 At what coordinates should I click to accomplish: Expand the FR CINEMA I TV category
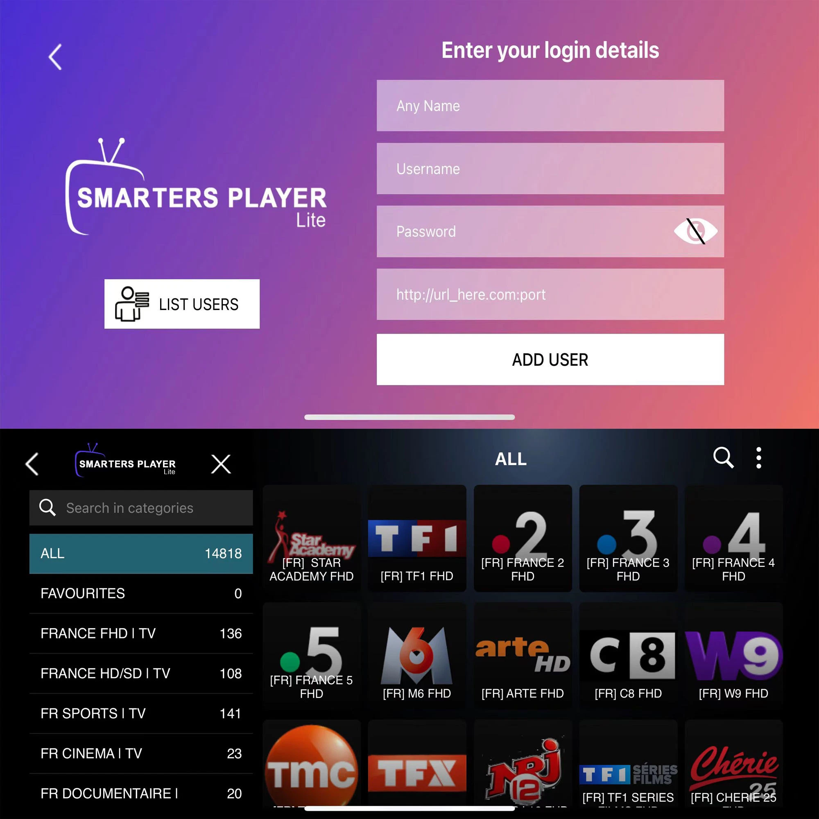pyautogui.click(x=140, y=754)
